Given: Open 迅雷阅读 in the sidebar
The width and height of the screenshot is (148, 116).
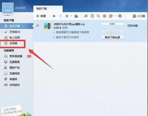Looking at the screenshot, I should coord(15,73).
